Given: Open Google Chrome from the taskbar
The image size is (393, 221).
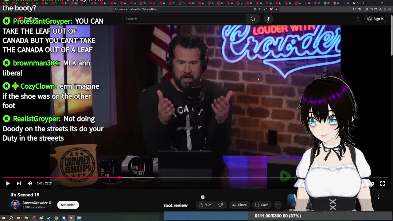Looking at the screenshot, I should 56,218.
